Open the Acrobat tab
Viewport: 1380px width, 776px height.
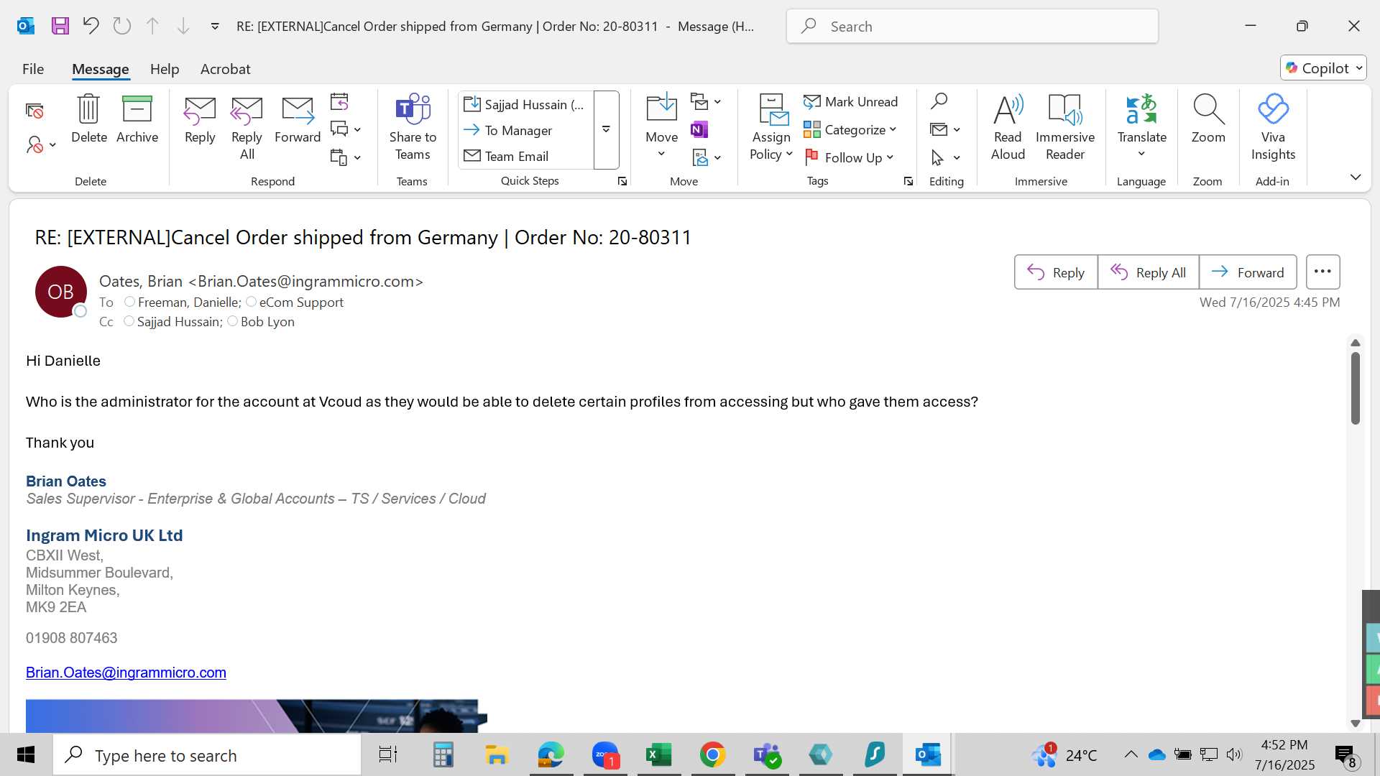point(225,69)
